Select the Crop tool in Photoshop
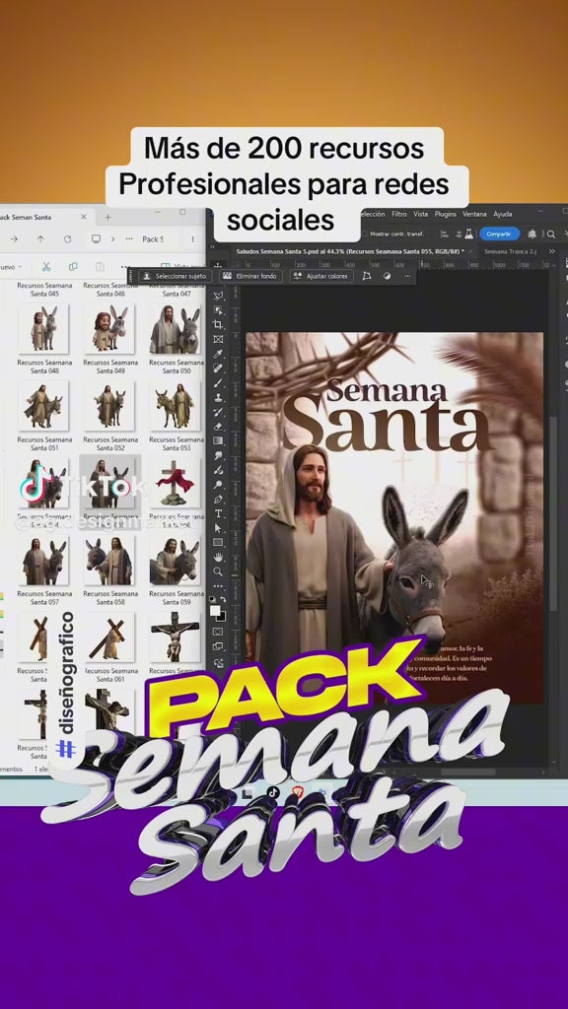This screenshot has height=1009, width=568. point(218,324)
